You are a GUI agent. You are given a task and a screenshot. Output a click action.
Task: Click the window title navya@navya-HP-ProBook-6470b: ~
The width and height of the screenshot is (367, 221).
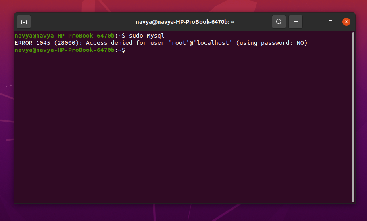185,22
